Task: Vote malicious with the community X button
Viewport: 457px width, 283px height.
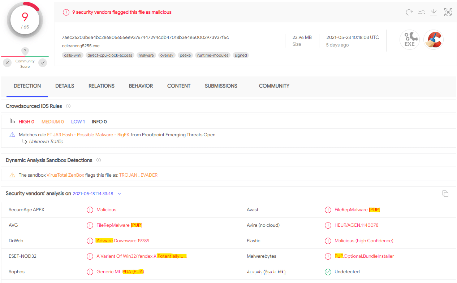Action: 7,63
